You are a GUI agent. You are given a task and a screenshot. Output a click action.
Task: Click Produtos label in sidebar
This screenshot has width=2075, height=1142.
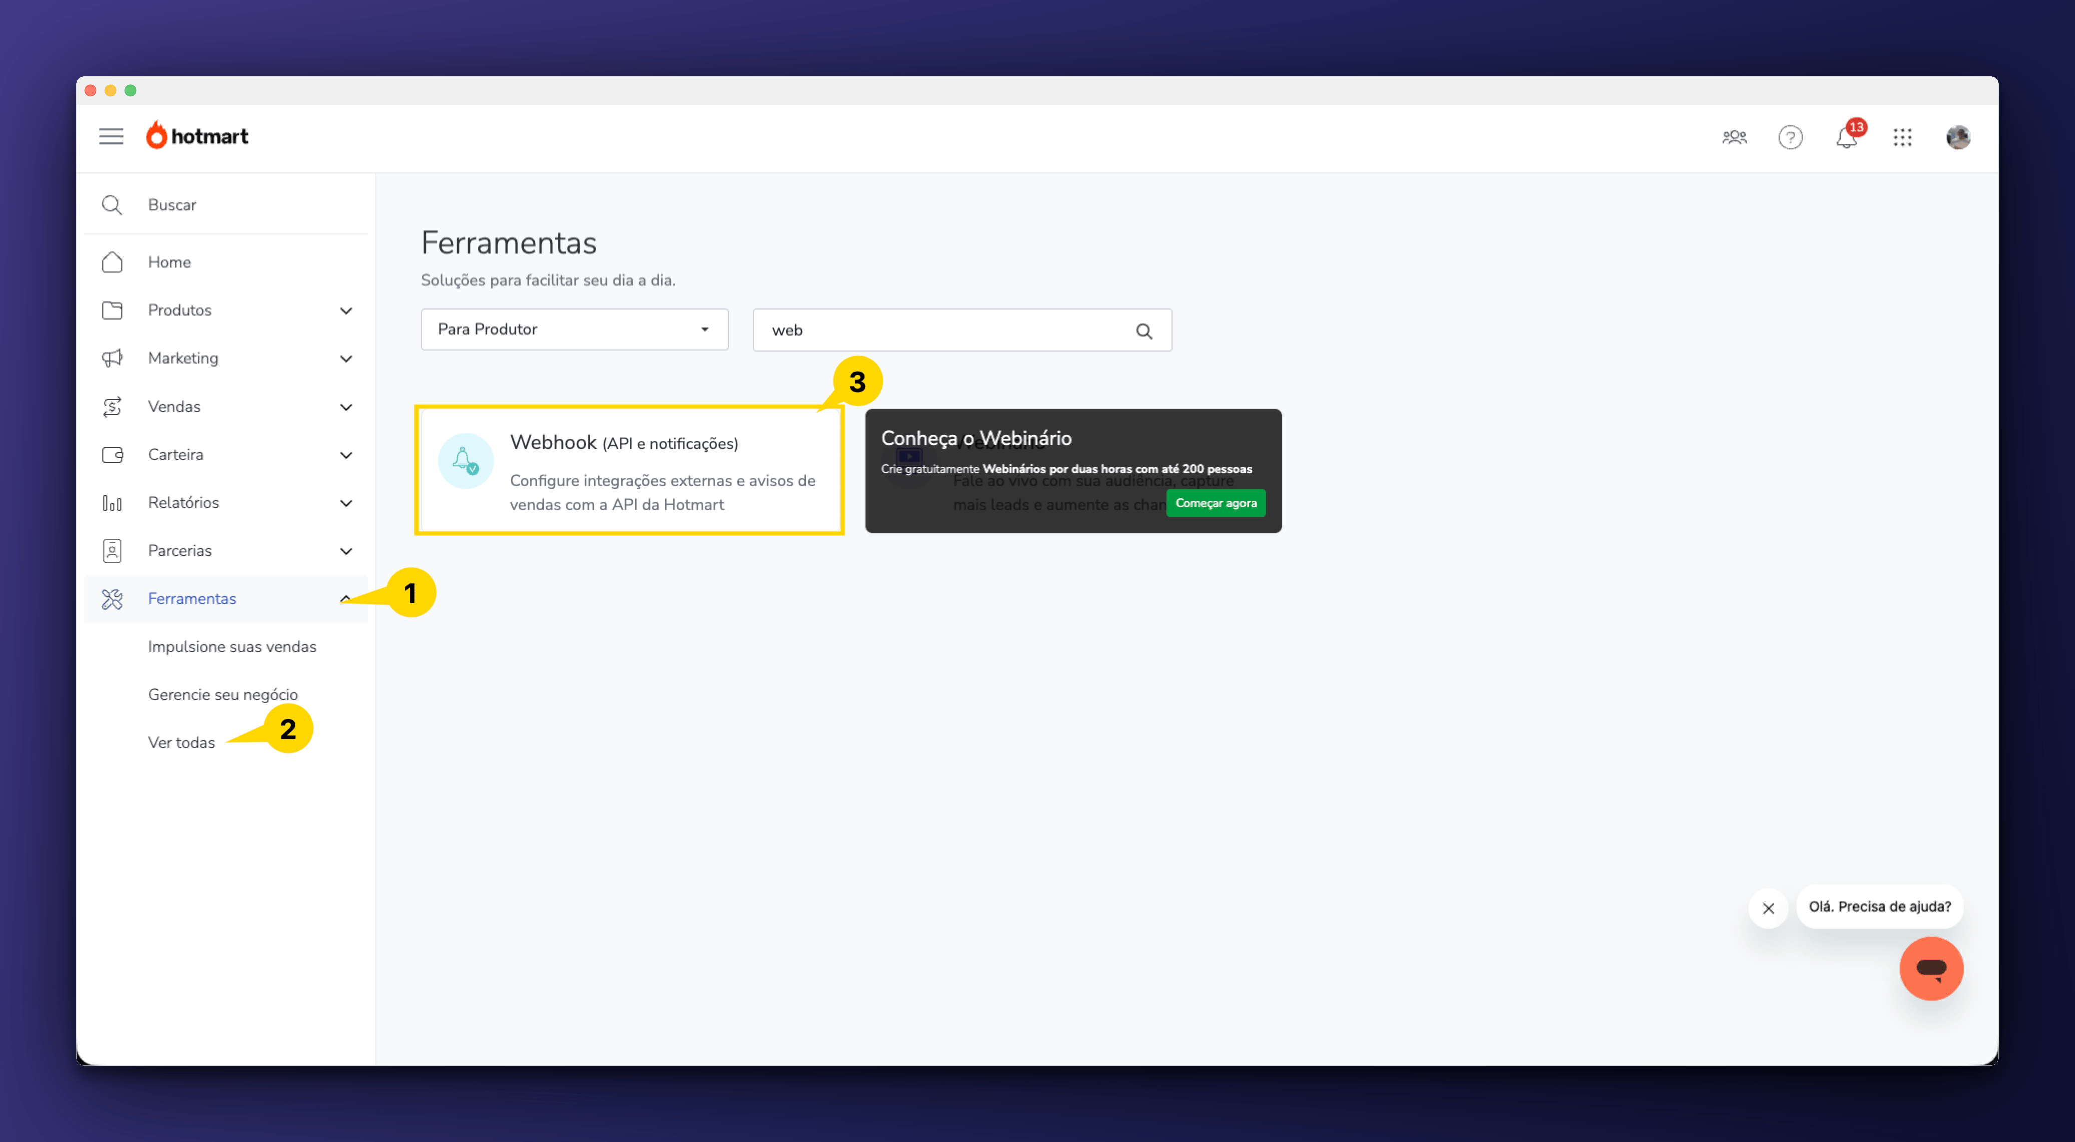(x=180, y=310)
